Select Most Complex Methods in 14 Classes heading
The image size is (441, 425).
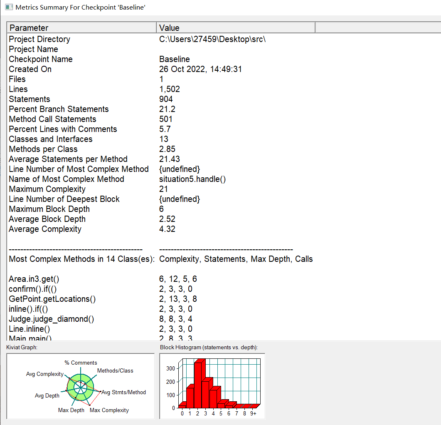81,259
